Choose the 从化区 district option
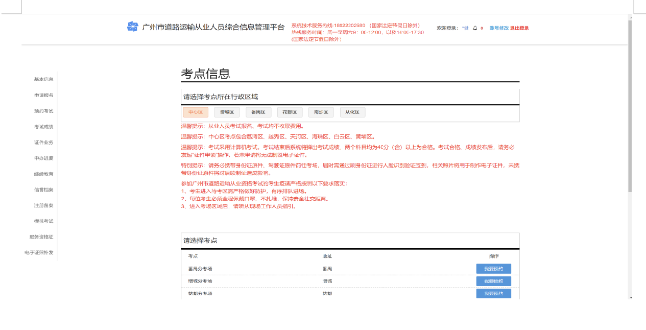 point(352,112)
